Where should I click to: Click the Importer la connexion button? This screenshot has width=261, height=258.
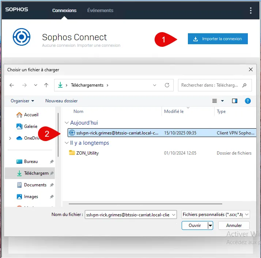pos(217,39)
